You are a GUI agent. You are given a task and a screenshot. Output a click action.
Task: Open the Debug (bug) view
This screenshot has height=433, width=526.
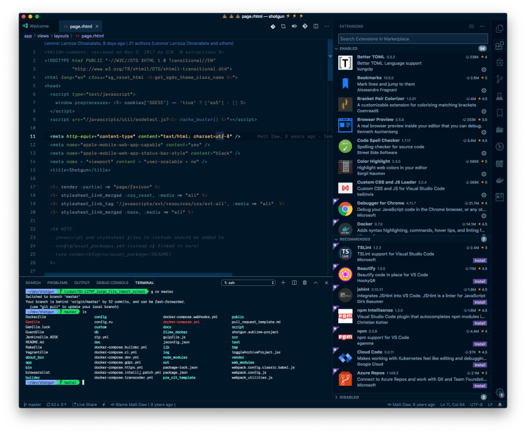[500, 62]
